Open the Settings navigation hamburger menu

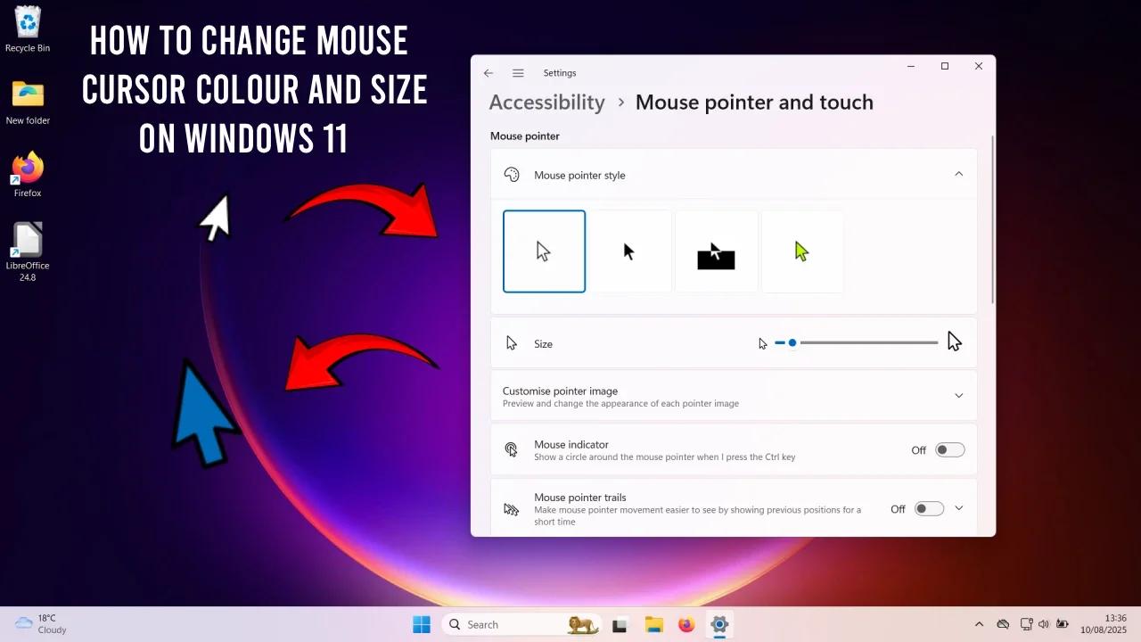518,73
